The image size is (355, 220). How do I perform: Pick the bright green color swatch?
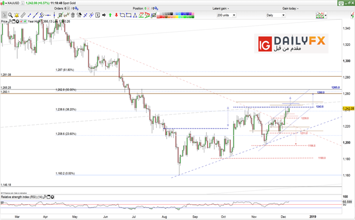[x=186, y=17]
